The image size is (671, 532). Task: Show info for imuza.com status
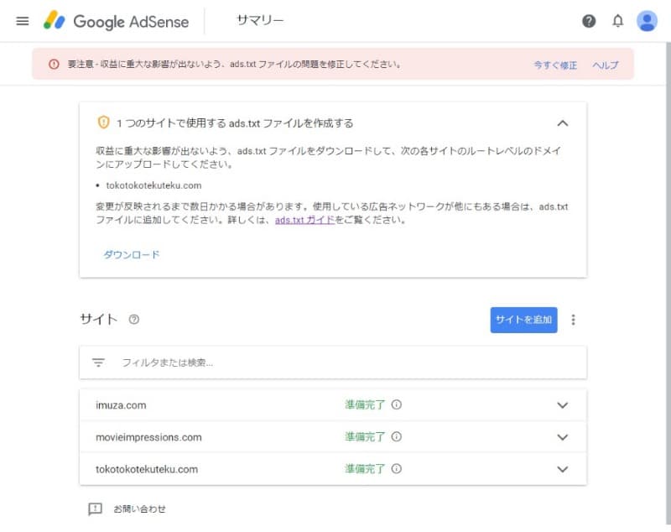click(396, 405)
